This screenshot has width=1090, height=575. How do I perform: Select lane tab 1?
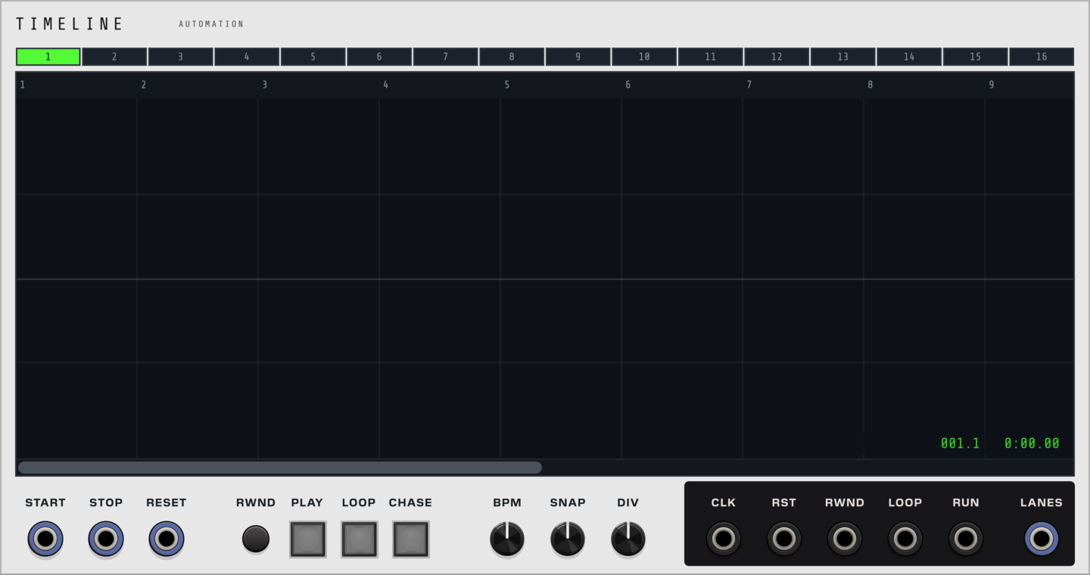(48, 57)
